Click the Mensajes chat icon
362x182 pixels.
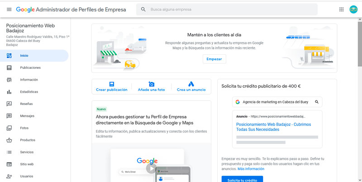click(9, 116)
